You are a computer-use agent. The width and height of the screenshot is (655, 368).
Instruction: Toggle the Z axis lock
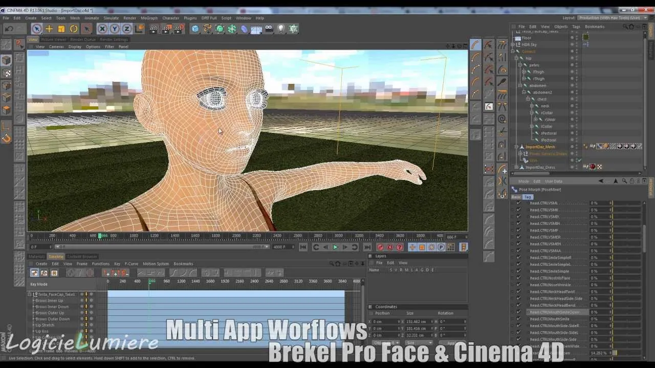127,29
